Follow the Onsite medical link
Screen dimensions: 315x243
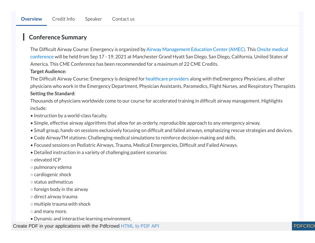pos(272,49)
